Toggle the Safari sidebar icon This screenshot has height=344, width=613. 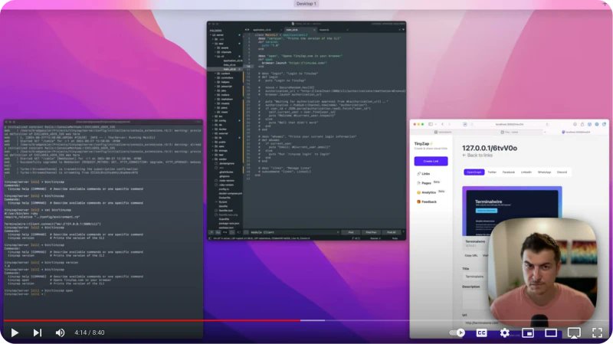(x=431, y=124)
